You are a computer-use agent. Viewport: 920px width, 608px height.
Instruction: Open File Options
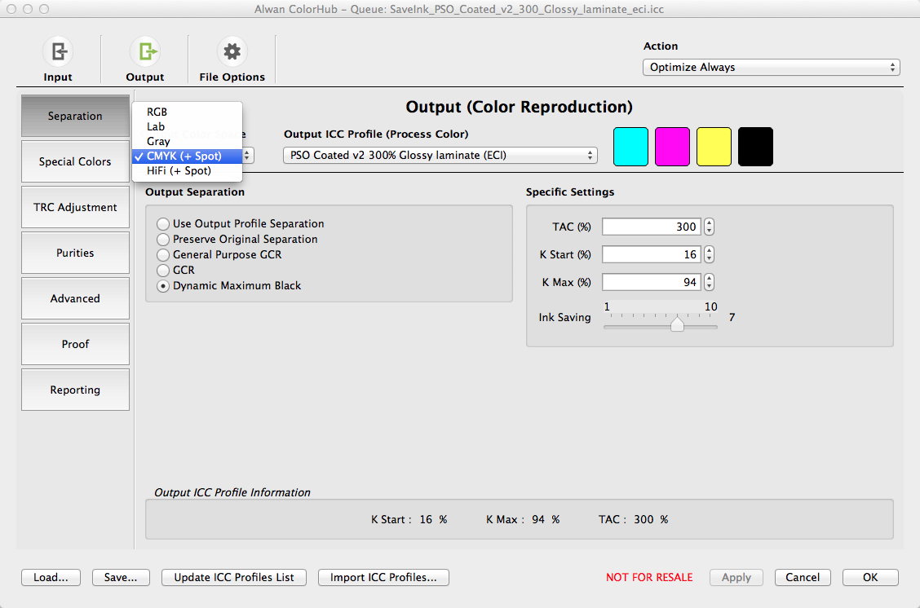pyautogui.click(x=232, y=59)
